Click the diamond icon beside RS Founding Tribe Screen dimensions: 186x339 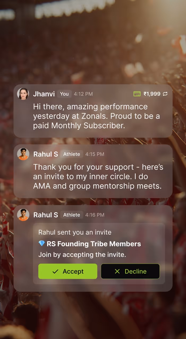click(42, 244)
